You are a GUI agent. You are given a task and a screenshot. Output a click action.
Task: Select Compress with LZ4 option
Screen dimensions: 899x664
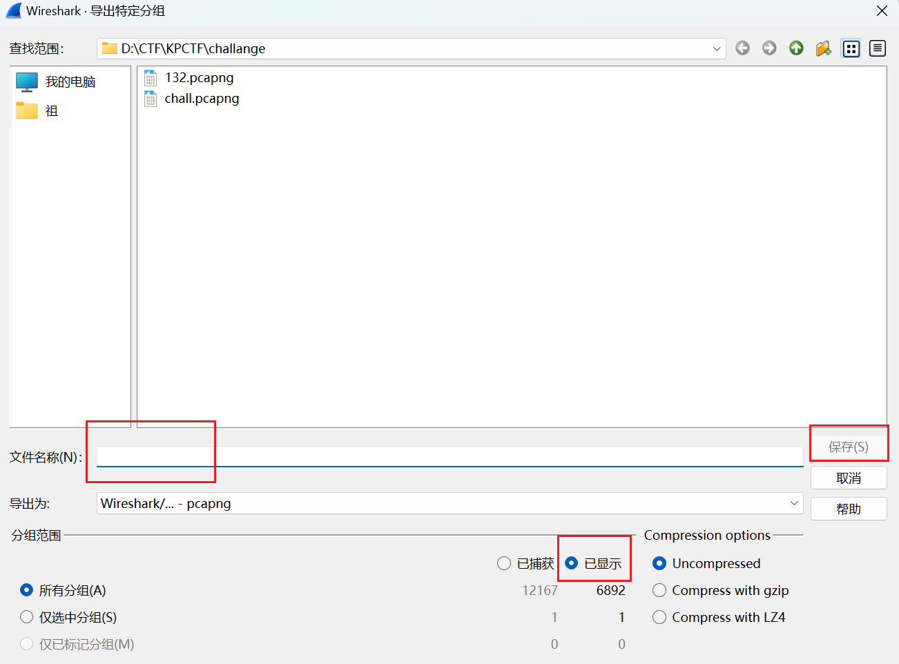[659, 617]
